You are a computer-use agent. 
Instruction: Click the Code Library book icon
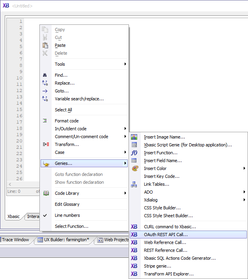(46, 193)
